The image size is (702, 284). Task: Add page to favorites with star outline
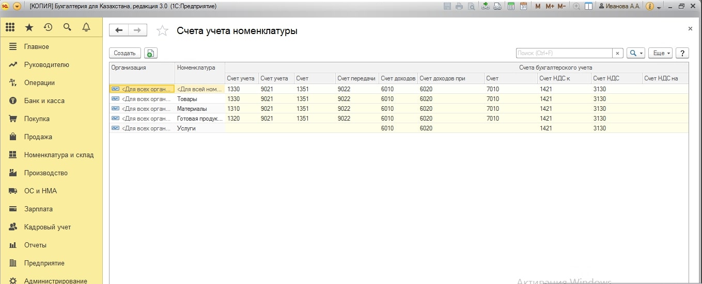(162, 31)
